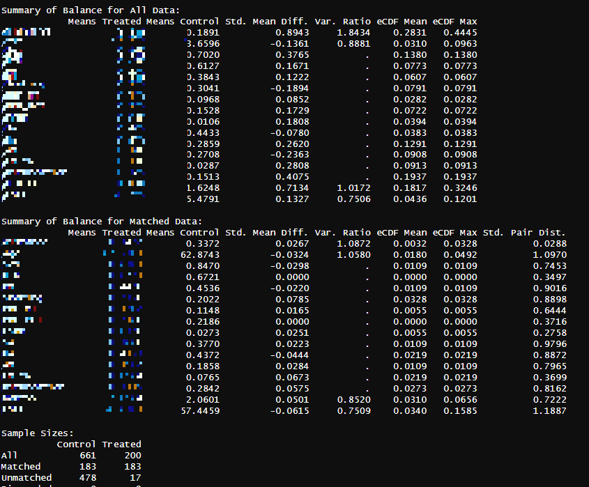The height and width of the screenshot is (487, 589).
Task: Select the Std. Pair Dist. value 0.3497
Action: [549, 277]
